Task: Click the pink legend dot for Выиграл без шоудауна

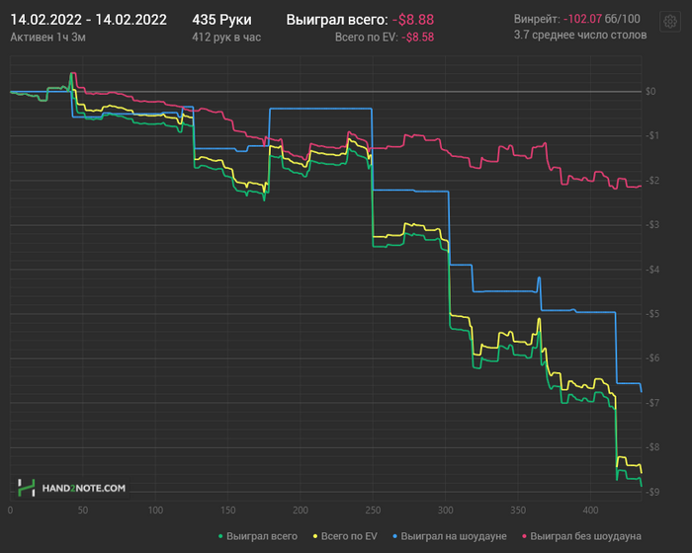Action: [524, 536]
